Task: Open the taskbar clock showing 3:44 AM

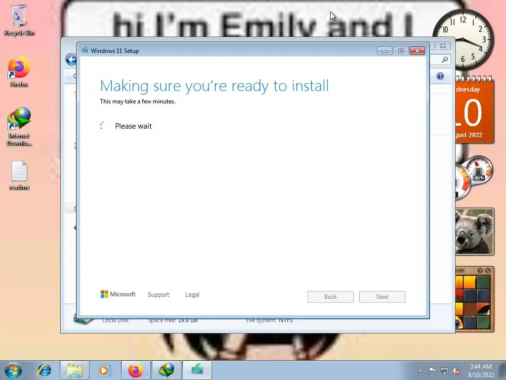Action: [x=481, y=371]
